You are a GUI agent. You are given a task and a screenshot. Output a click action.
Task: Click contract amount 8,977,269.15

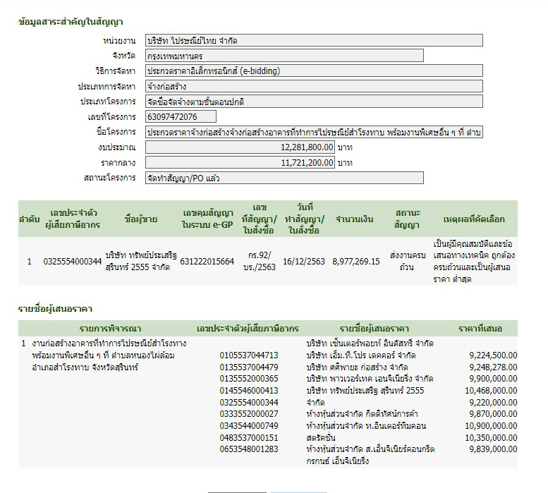(356, 261)
